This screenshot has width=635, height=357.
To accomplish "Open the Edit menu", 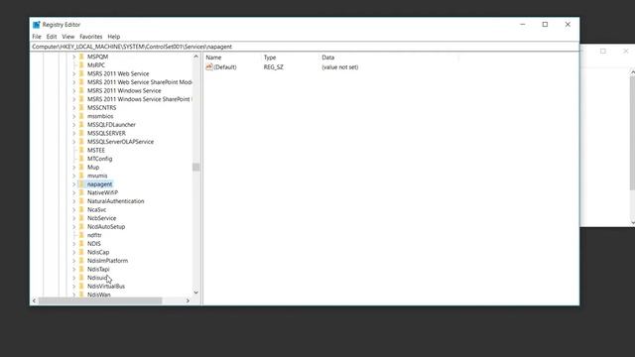I will [52, 37].
